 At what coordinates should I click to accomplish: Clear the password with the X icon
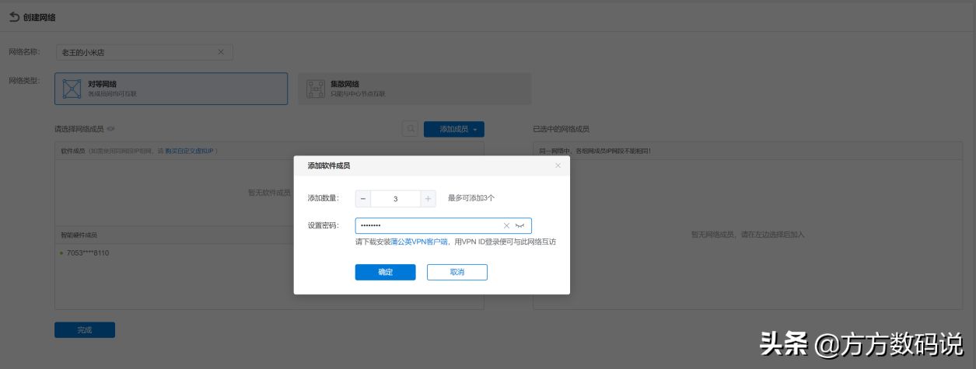506,225
